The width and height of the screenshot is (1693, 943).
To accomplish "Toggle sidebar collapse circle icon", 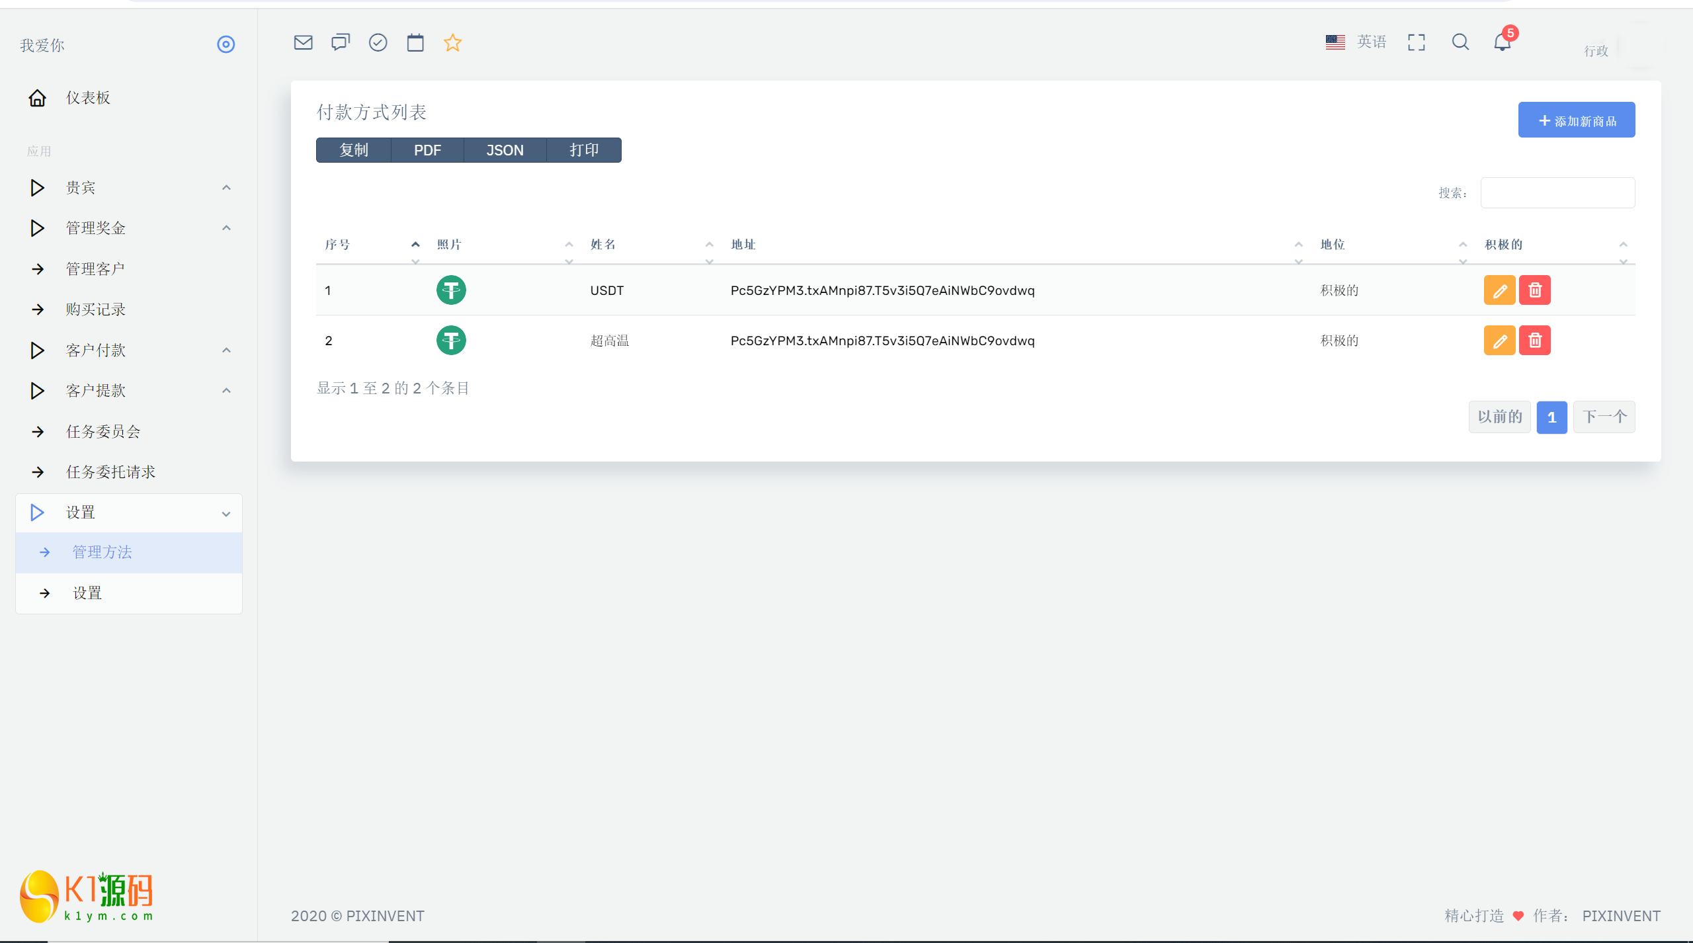I will click(226, 44).
